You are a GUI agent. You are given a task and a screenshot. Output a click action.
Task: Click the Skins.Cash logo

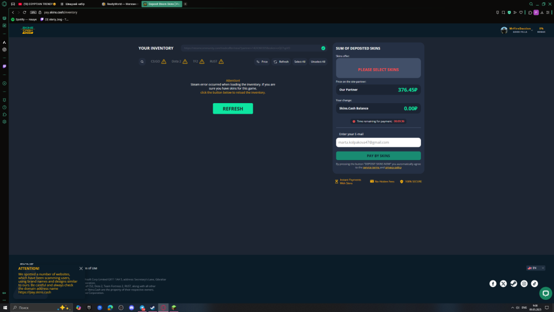coord(28,30)
